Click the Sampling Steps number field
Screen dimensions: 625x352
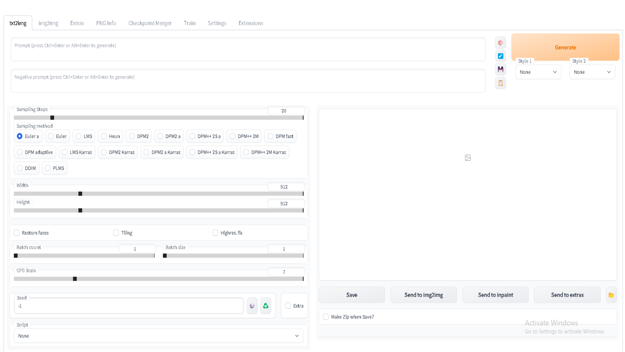pos(286,111)
